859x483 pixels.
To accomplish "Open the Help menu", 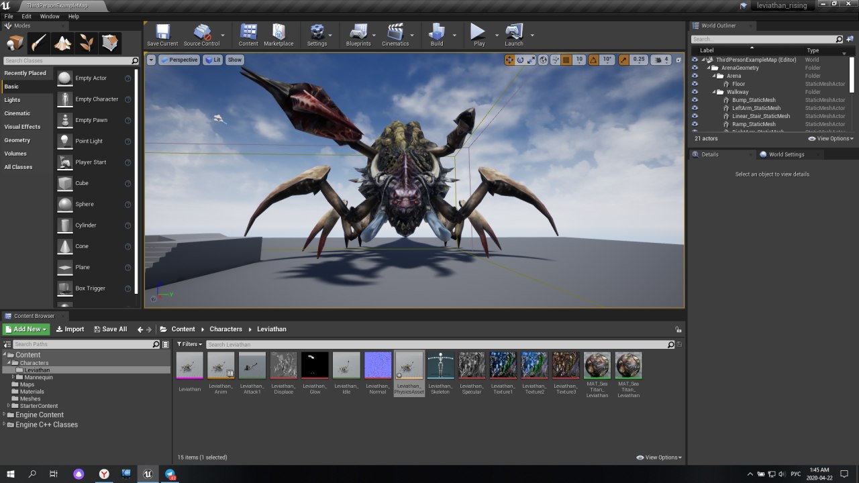I will 73,16.
